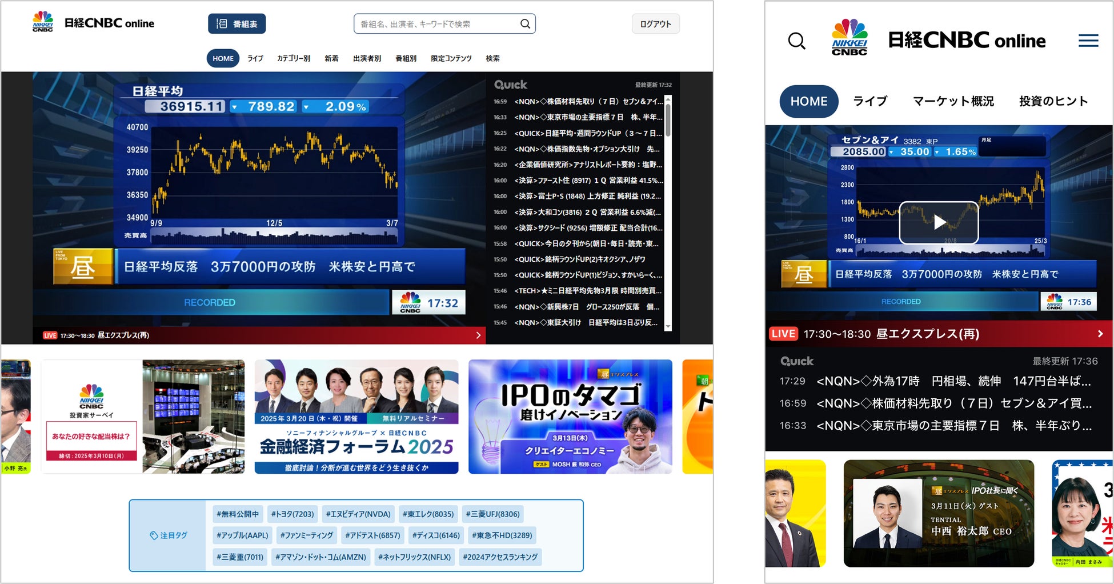The height and width of the screenshot is (584, 1114).
Task: Select the #東エレク(8035) tag
Action: 428,514
